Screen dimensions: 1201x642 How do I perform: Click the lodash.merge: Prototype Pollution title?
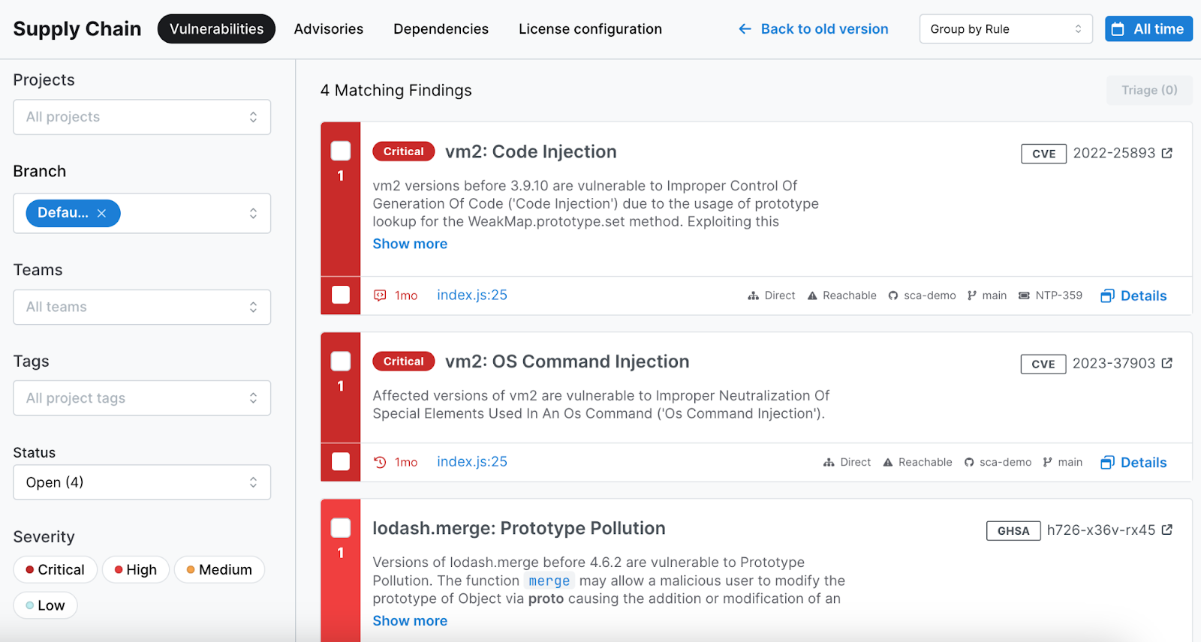[x=519, y=528]
